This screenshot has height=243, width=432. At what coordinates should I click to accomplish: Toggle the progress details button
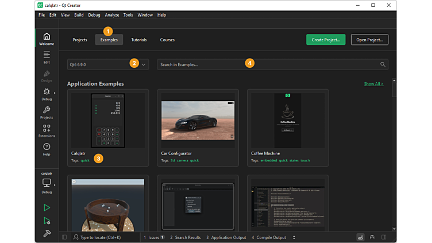coord(360,237)
